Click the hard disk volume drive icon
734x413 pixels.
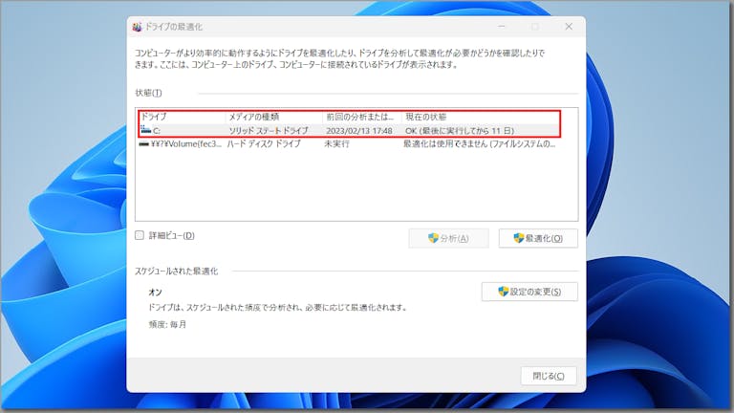pyautogui.click(x=143, y=144)
